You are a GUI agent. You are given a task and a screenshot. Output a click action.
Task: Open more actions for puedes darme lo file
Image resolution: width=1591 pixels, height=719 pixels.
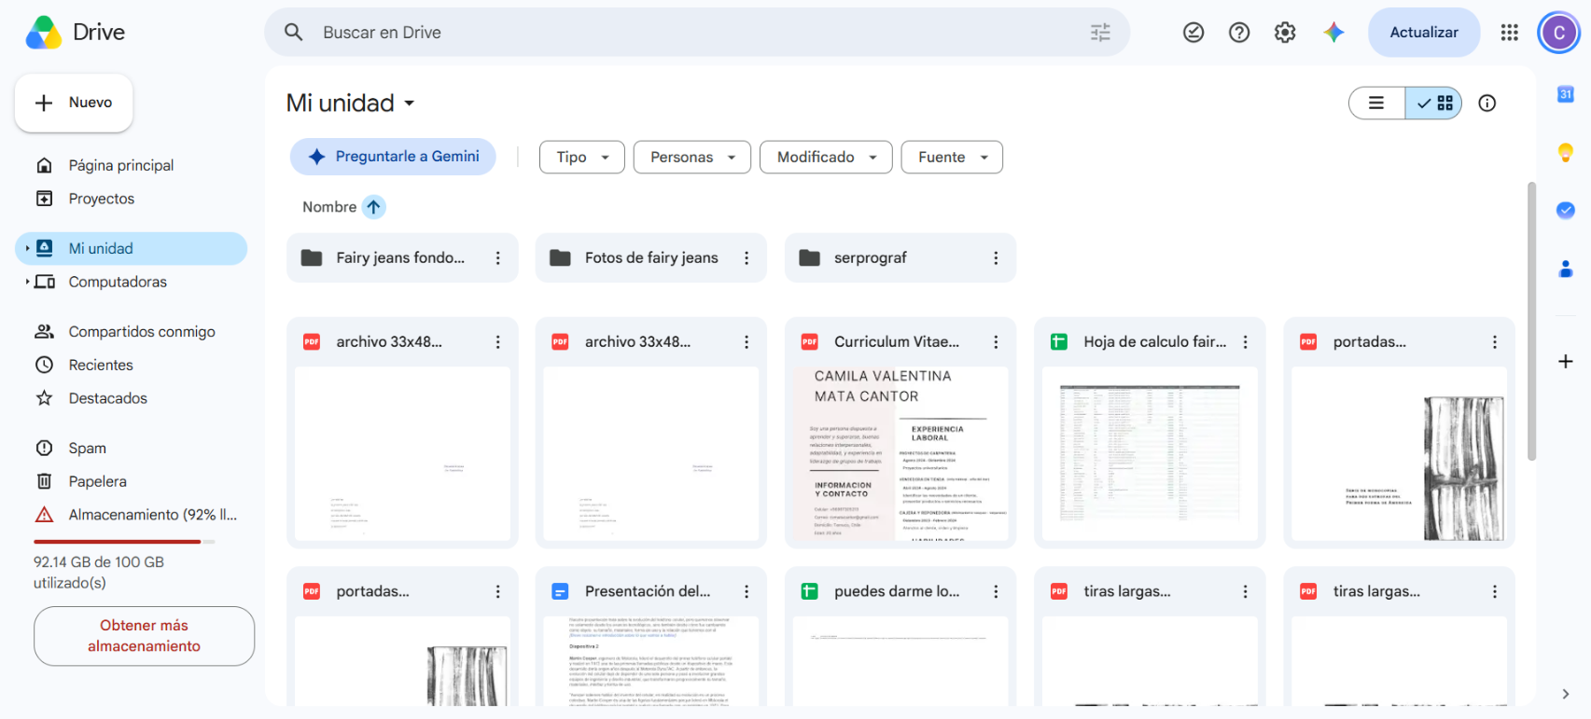996,591
